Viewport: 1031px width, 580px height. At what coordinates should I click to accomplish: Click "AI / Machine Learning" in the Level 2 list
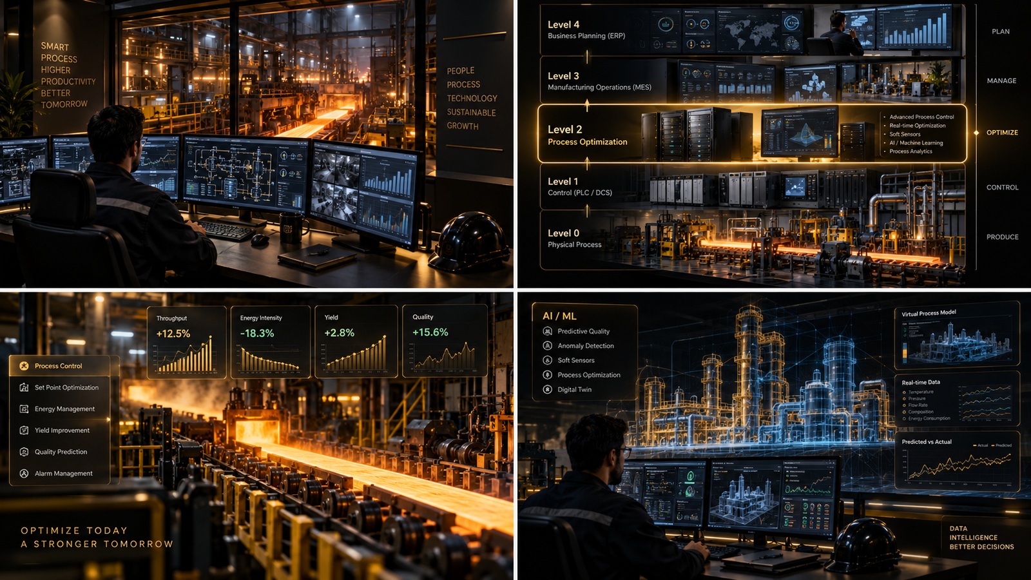[916, 143]
